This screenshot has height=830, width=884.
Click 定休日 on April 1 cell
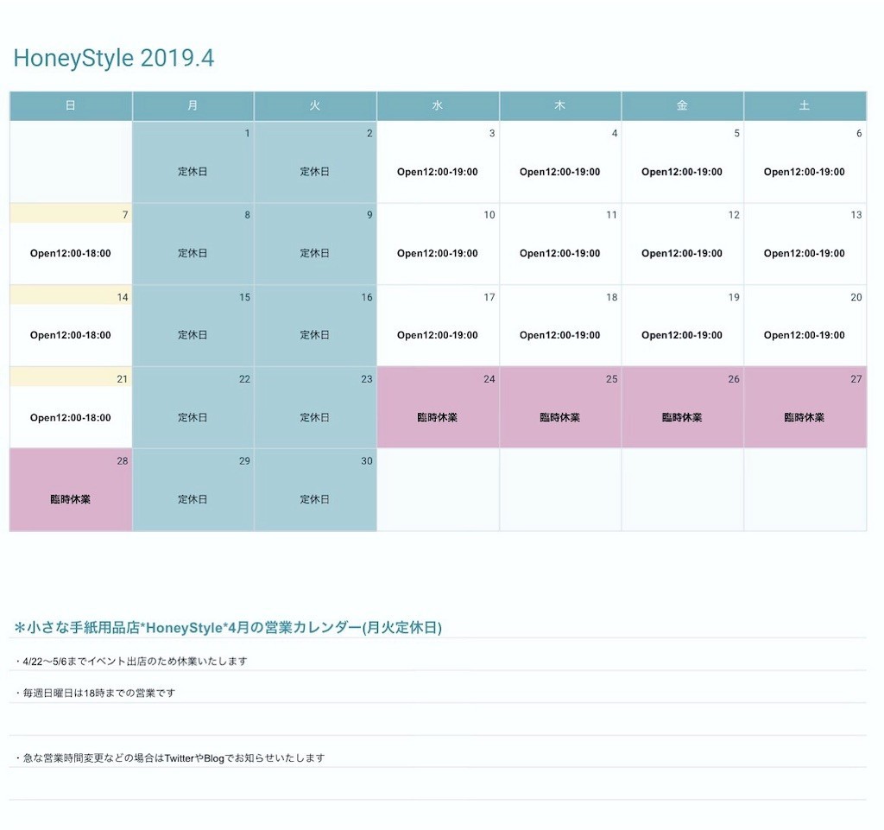point(193,171)
